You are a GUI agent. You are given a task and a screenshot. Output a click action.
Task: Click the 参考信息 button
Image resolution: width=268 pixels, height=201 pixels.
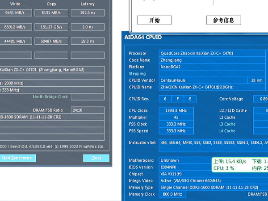[224, 20]
